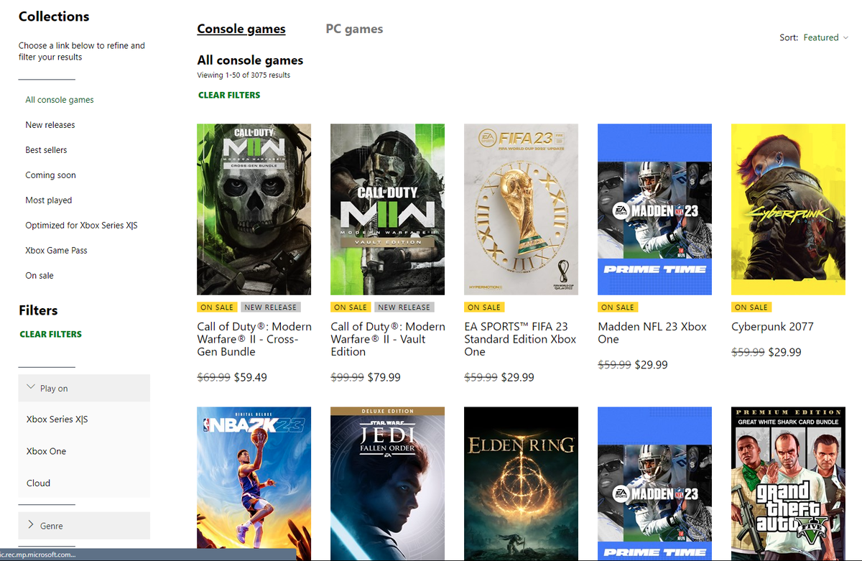
Task: Open the NBA 2K23 cover art
Action: click(254, 483)
